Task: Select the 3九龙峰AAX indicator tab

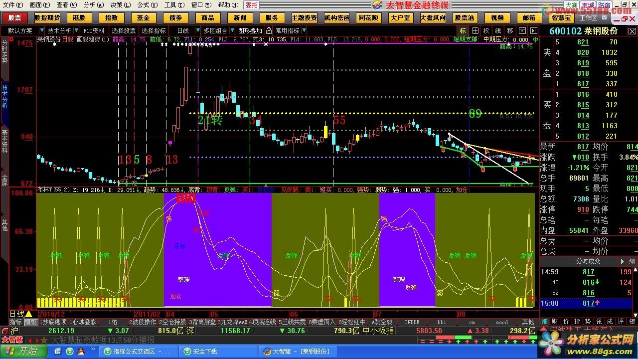Action: tap(233, 322)
